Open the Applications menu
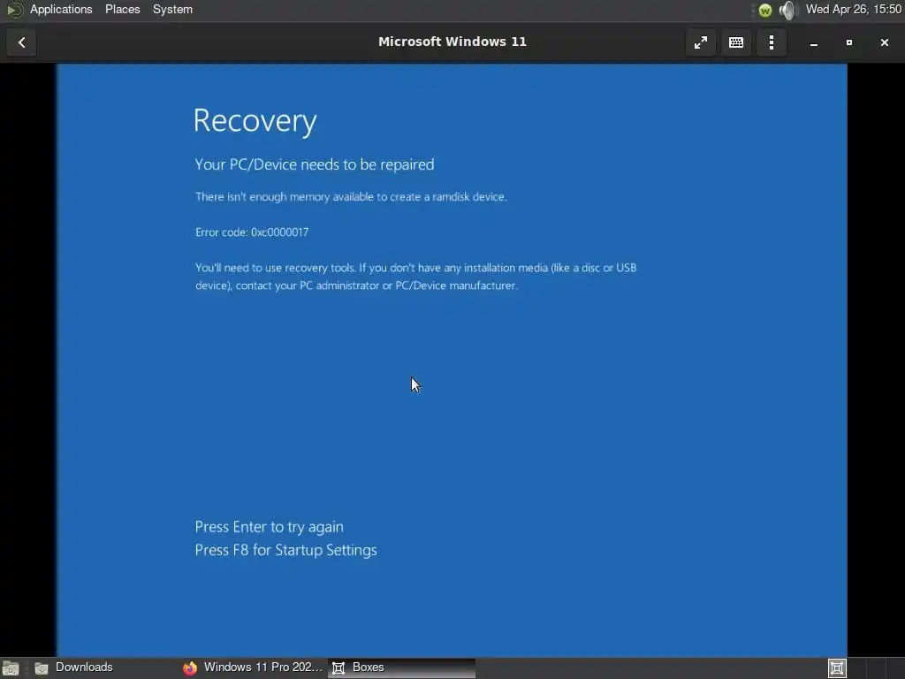Viewport: 905px width, 679px height. [61, 9]
